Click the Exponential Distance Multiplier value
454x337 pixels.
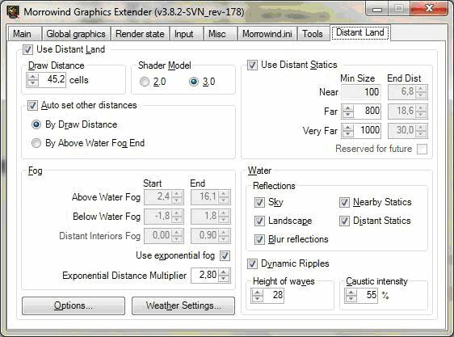205,276
